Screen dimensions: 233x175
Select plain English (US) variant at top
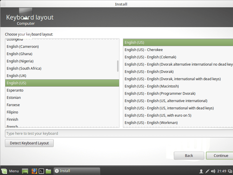click(x=178, y=43)
